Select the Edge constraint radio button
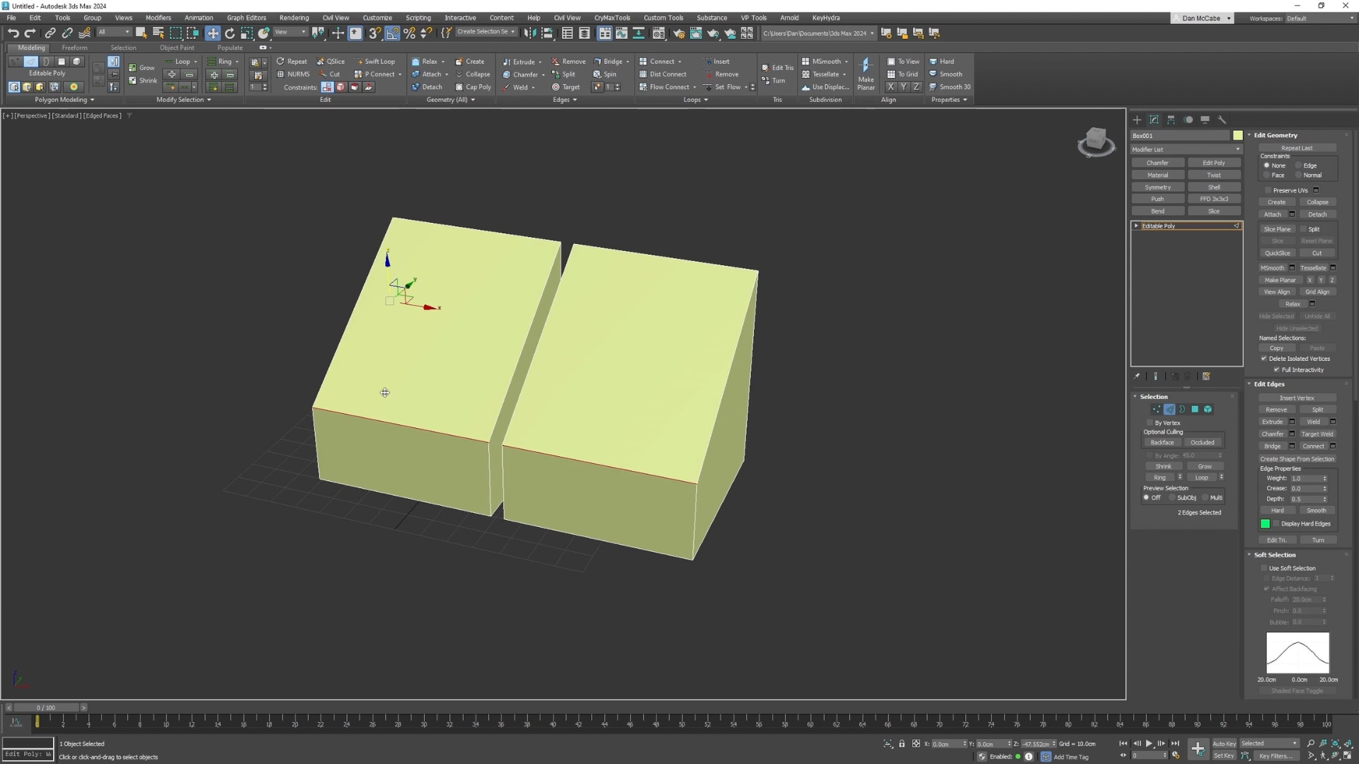Image resolution: width=1359 pixels, height=764 pixels. [x=1299, y=166]
